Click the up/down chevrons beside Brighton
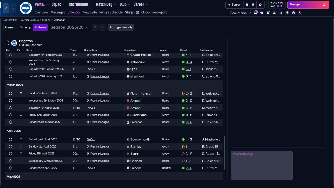This screenshot has height=188, width=334. pos(8,43)
